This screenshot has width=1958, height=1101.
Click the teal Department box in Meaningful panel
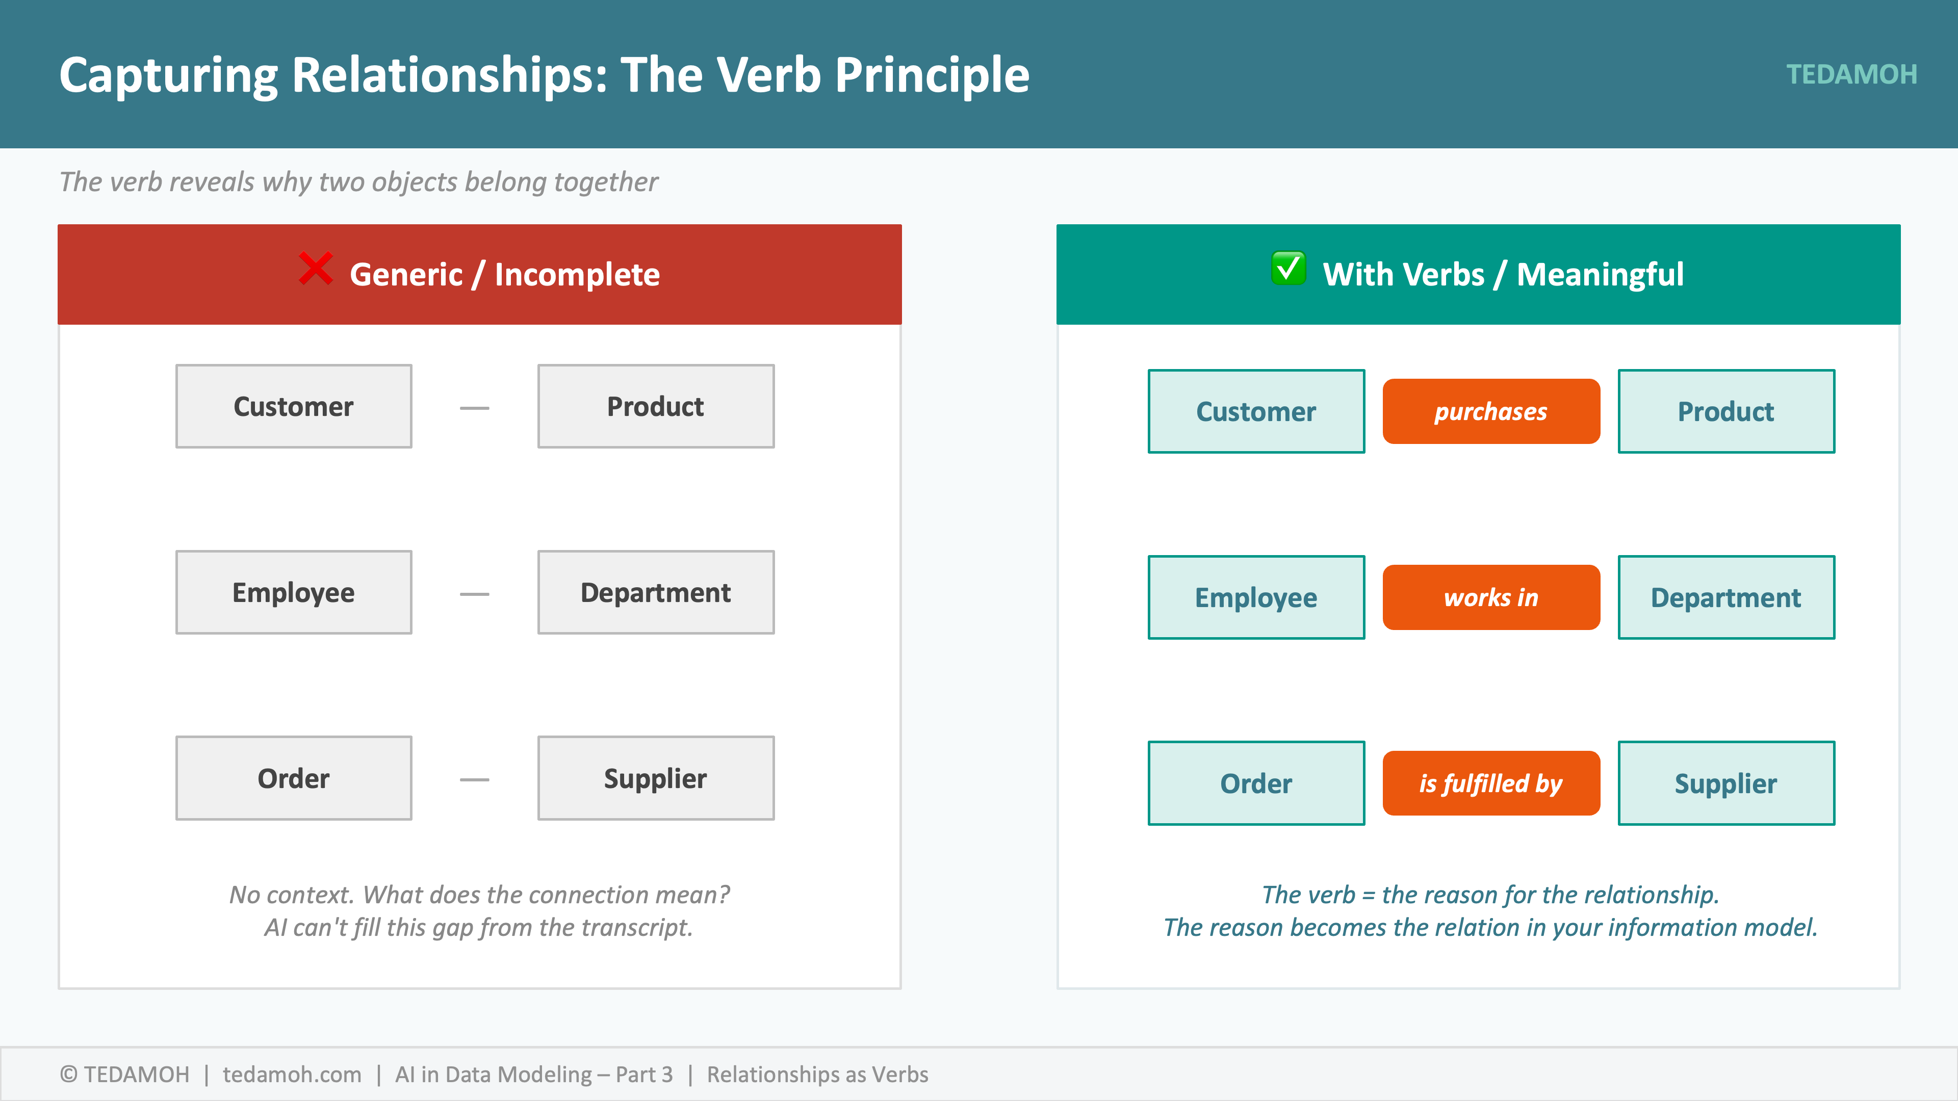pos(1725,597)
